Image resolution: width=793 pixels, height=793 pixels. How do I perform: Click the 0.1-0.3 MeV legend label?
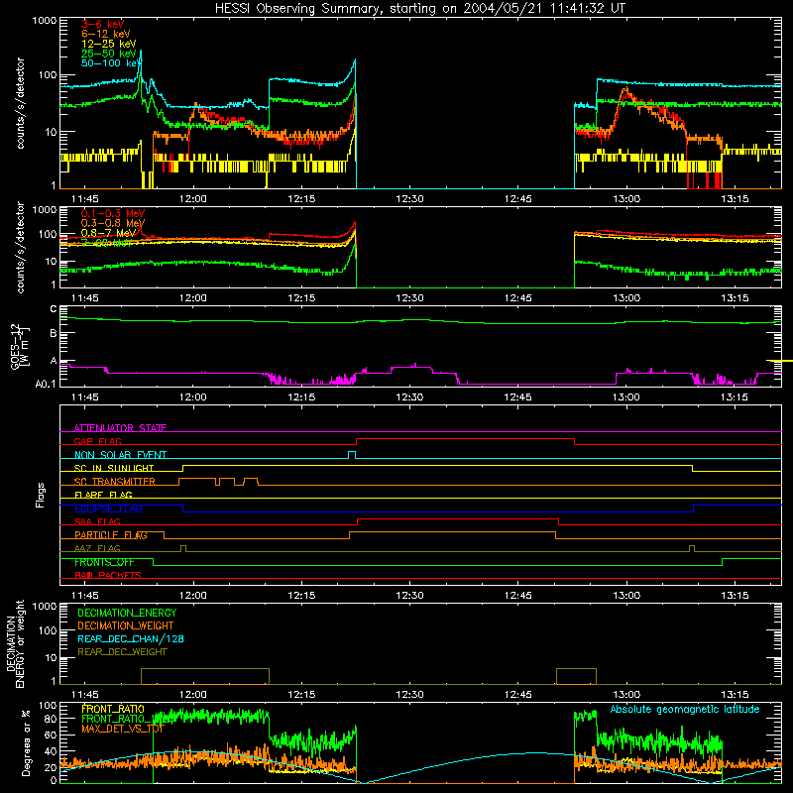[x=113, y=213]
